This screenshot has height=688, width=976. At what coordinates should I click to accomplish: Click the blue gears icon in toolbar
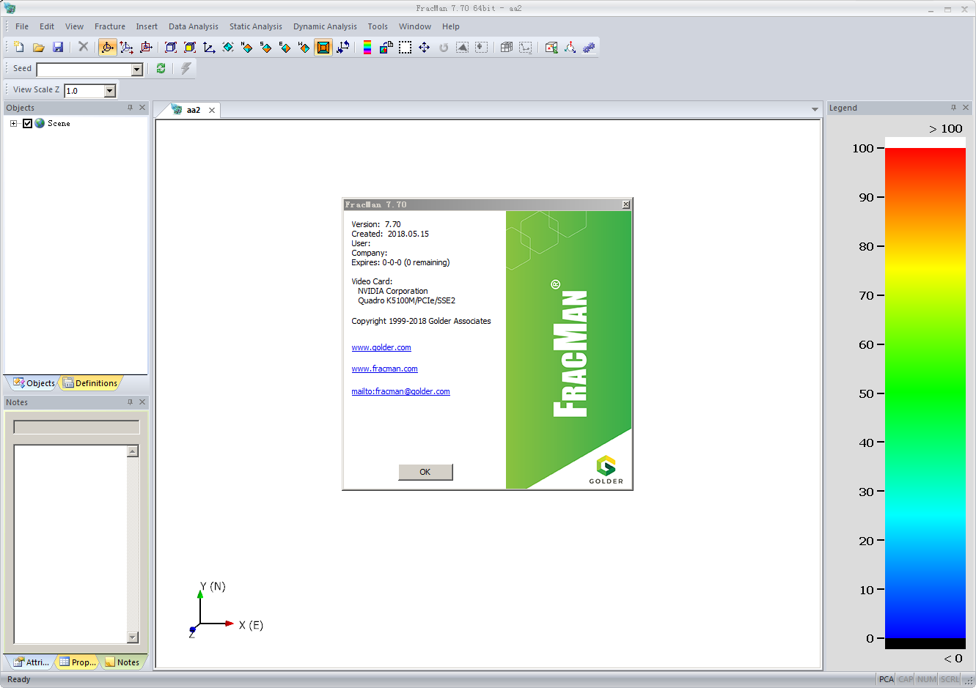pyautogui.click(x=589, y=47)
